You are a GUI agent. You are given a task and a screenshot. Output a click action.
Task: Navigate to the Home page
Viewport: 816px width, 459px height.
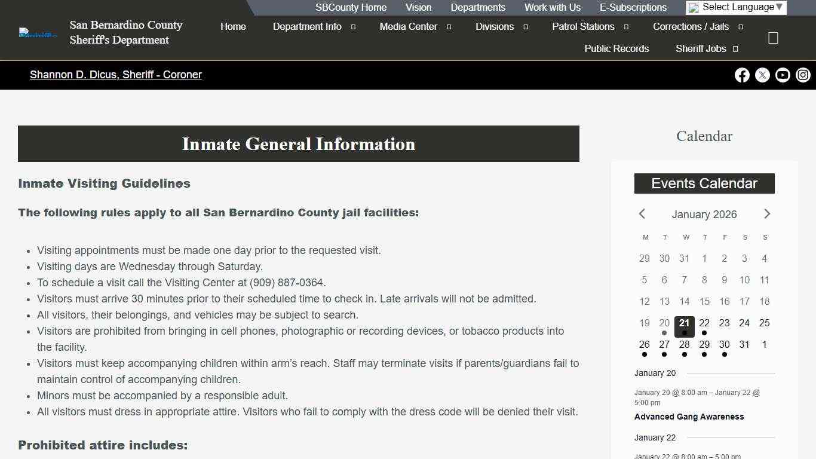[233, 26]
